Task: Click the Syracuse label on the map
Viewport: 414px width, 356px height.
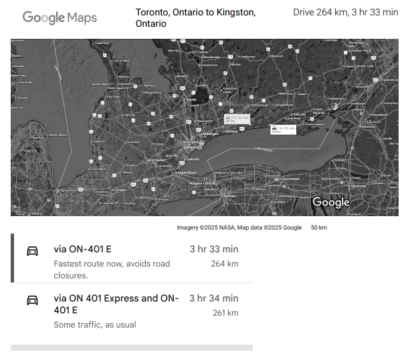Action: click(358, 186)
